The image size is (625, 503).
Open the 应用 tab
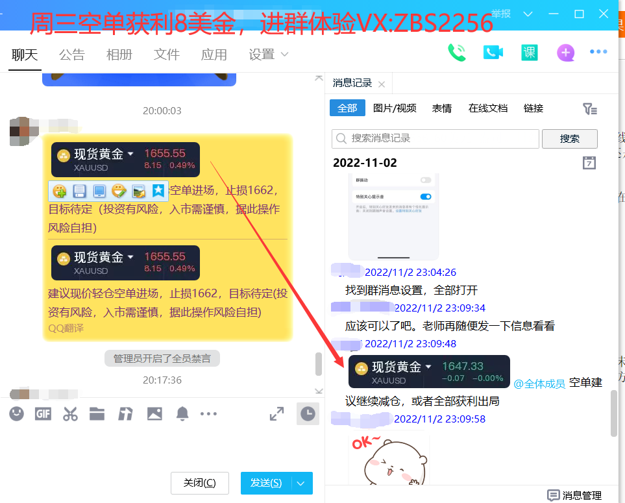click(214, 55)
